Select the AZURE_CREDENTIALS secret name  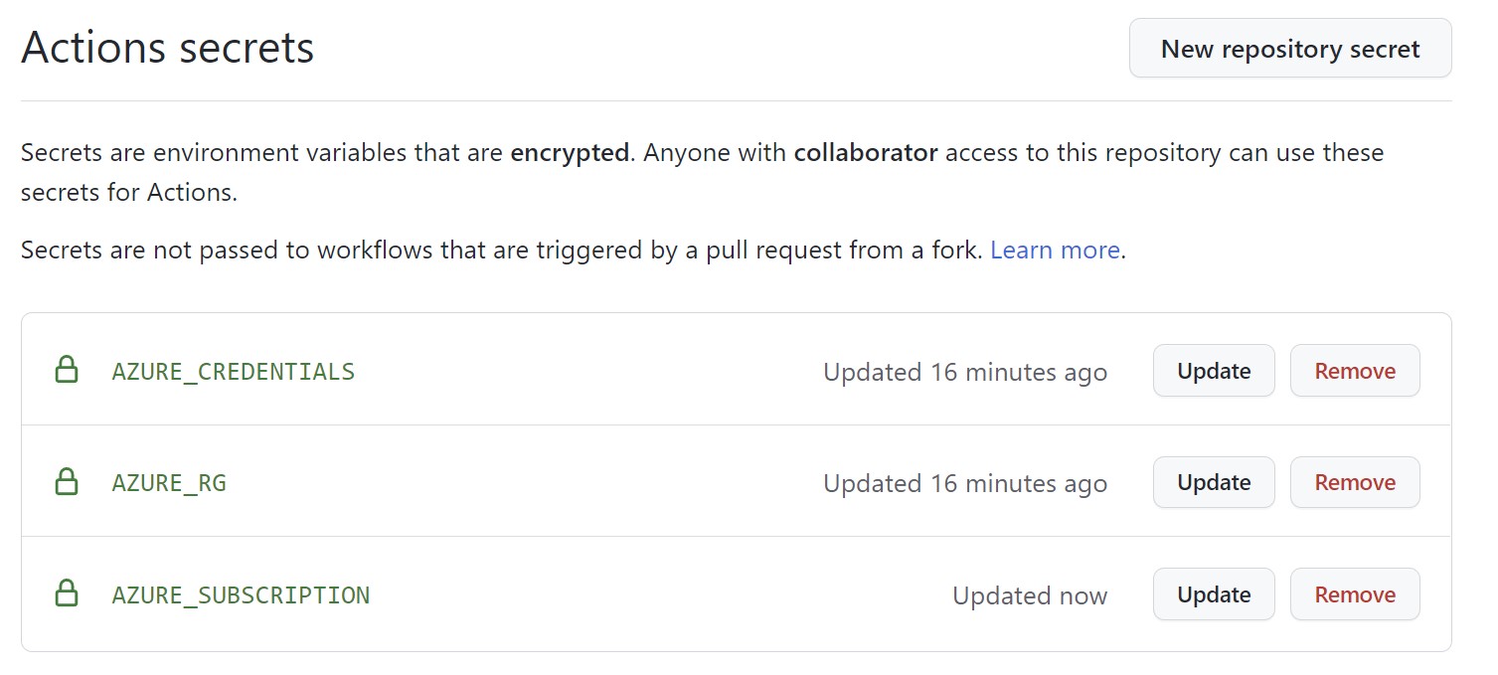pyautogui.click(x=232, y=371)
